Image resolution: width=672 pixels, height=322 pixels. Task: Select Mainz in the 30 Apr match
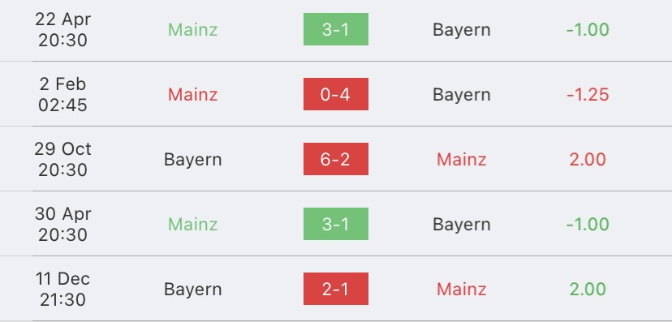pos(192,224)
